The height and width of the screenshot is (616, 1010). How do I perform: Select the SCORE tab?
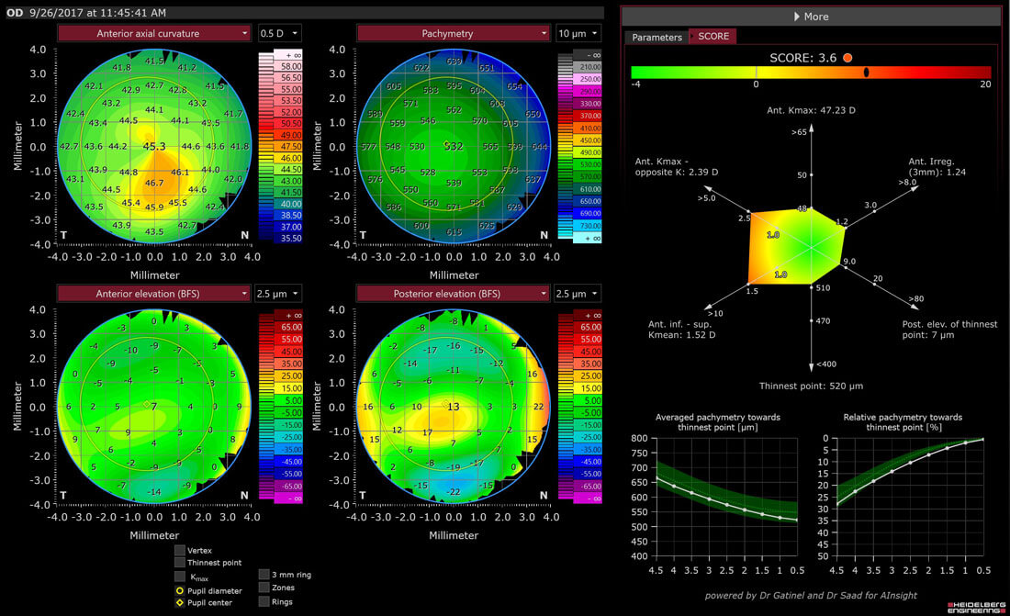tap(713, 37)
